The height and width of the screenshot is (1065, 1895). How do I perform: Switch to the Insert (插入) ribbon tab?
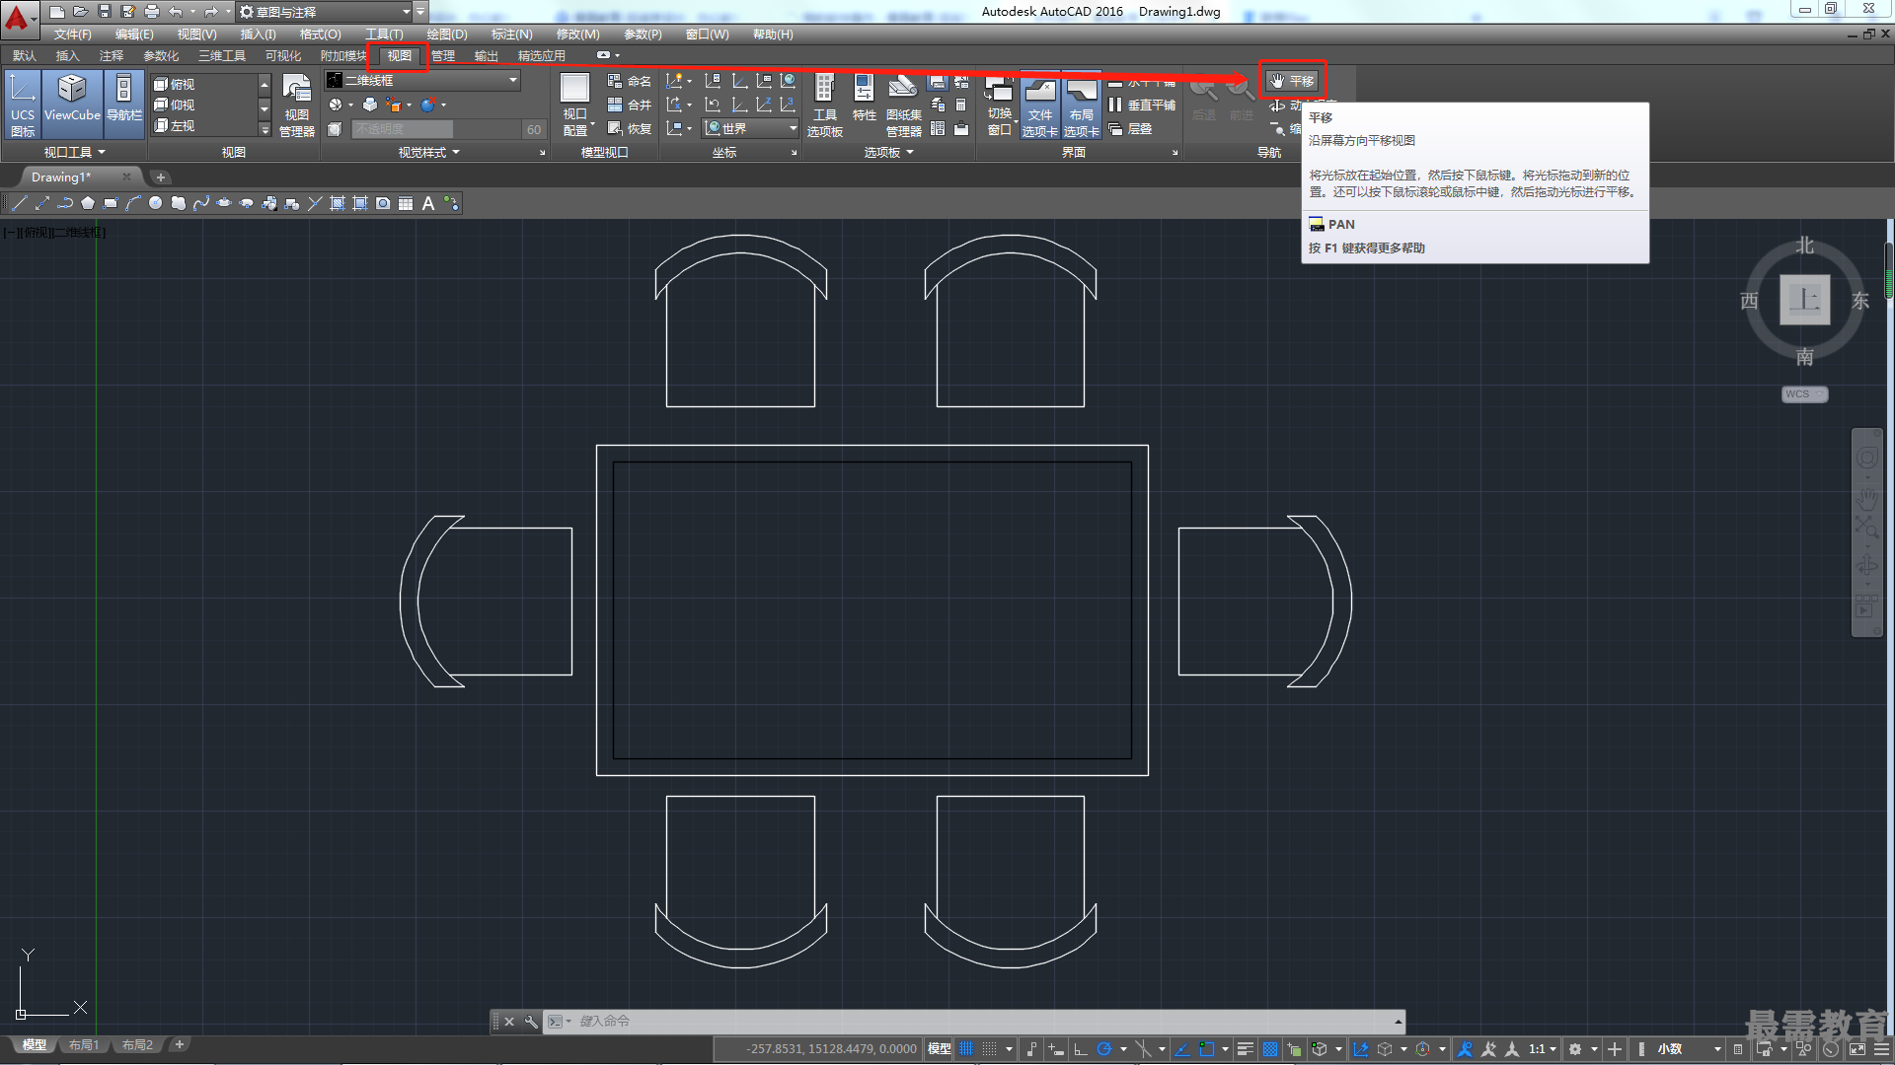[67, 56]
